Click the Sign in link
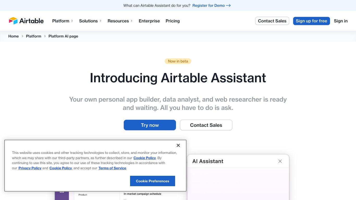Viewport: 356px width, 200px height. [341, 21]
